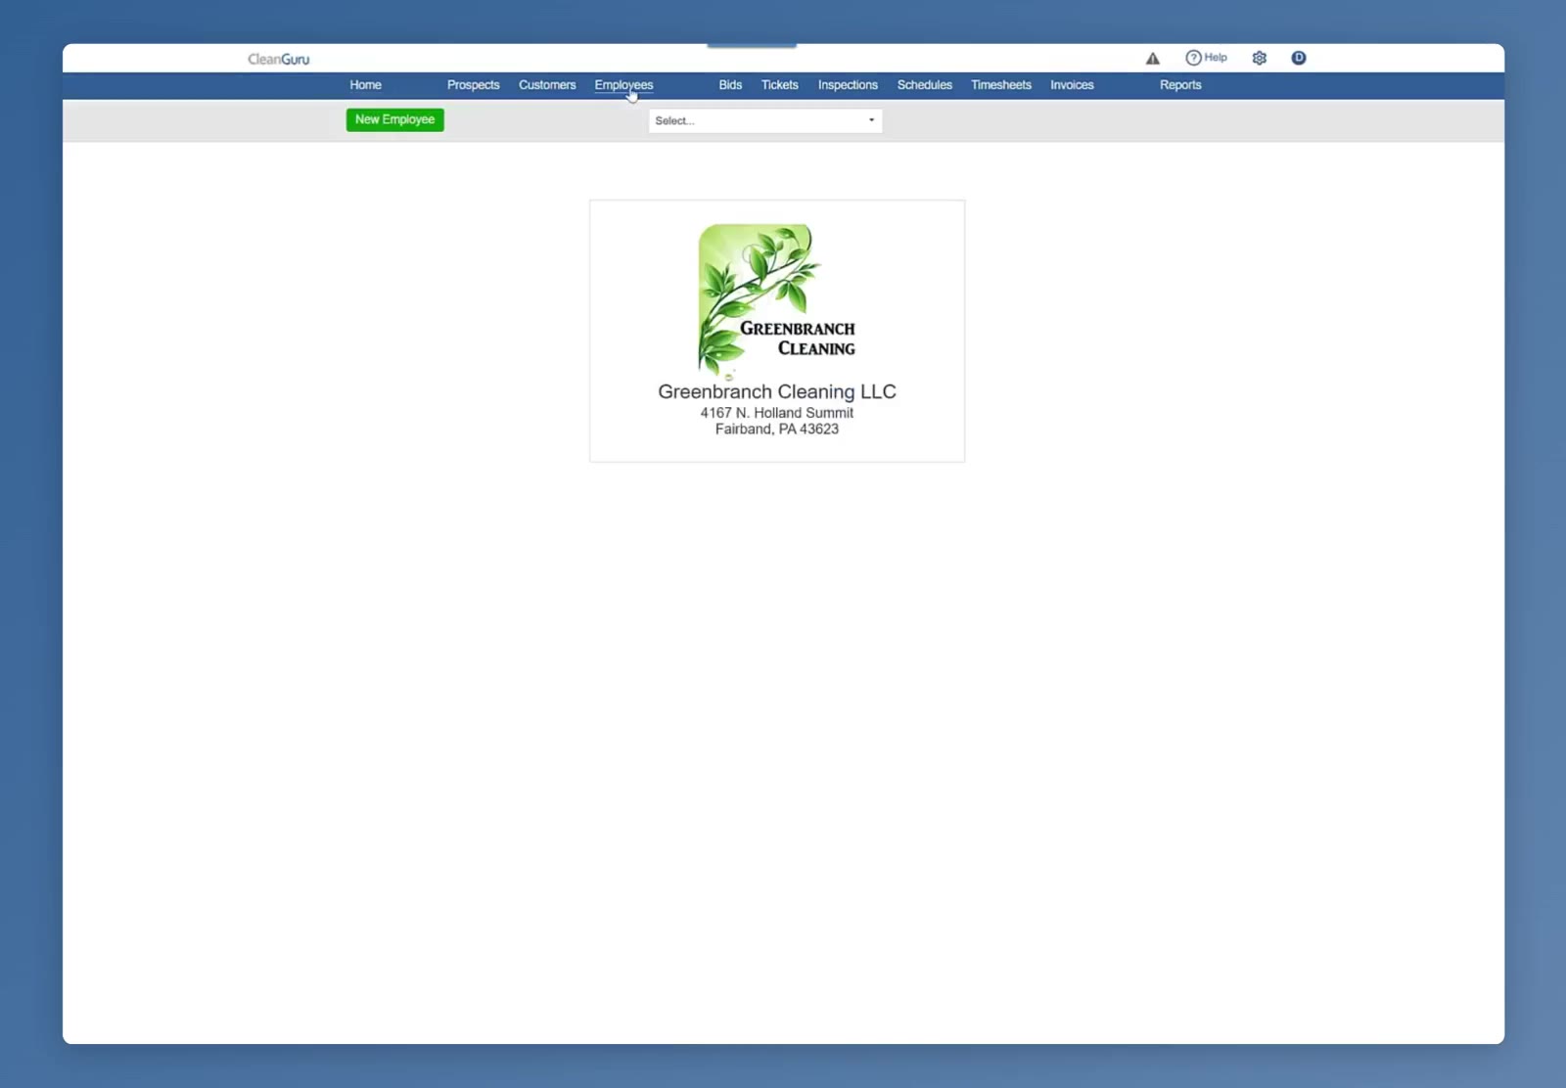Image resolution: width=1566 pixels, height=1088 pixels.
Task: Open the Help question mark link
Action: (x=1206, y=58)
